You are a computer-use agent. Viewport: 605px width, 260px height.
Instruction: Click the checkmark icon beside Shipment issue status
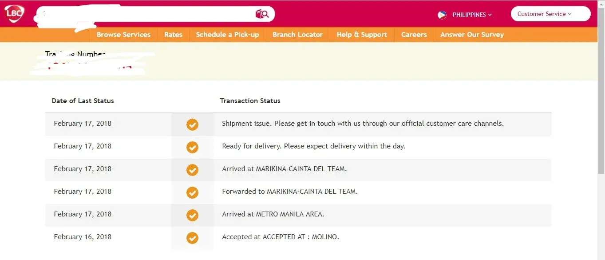point(192,124)
